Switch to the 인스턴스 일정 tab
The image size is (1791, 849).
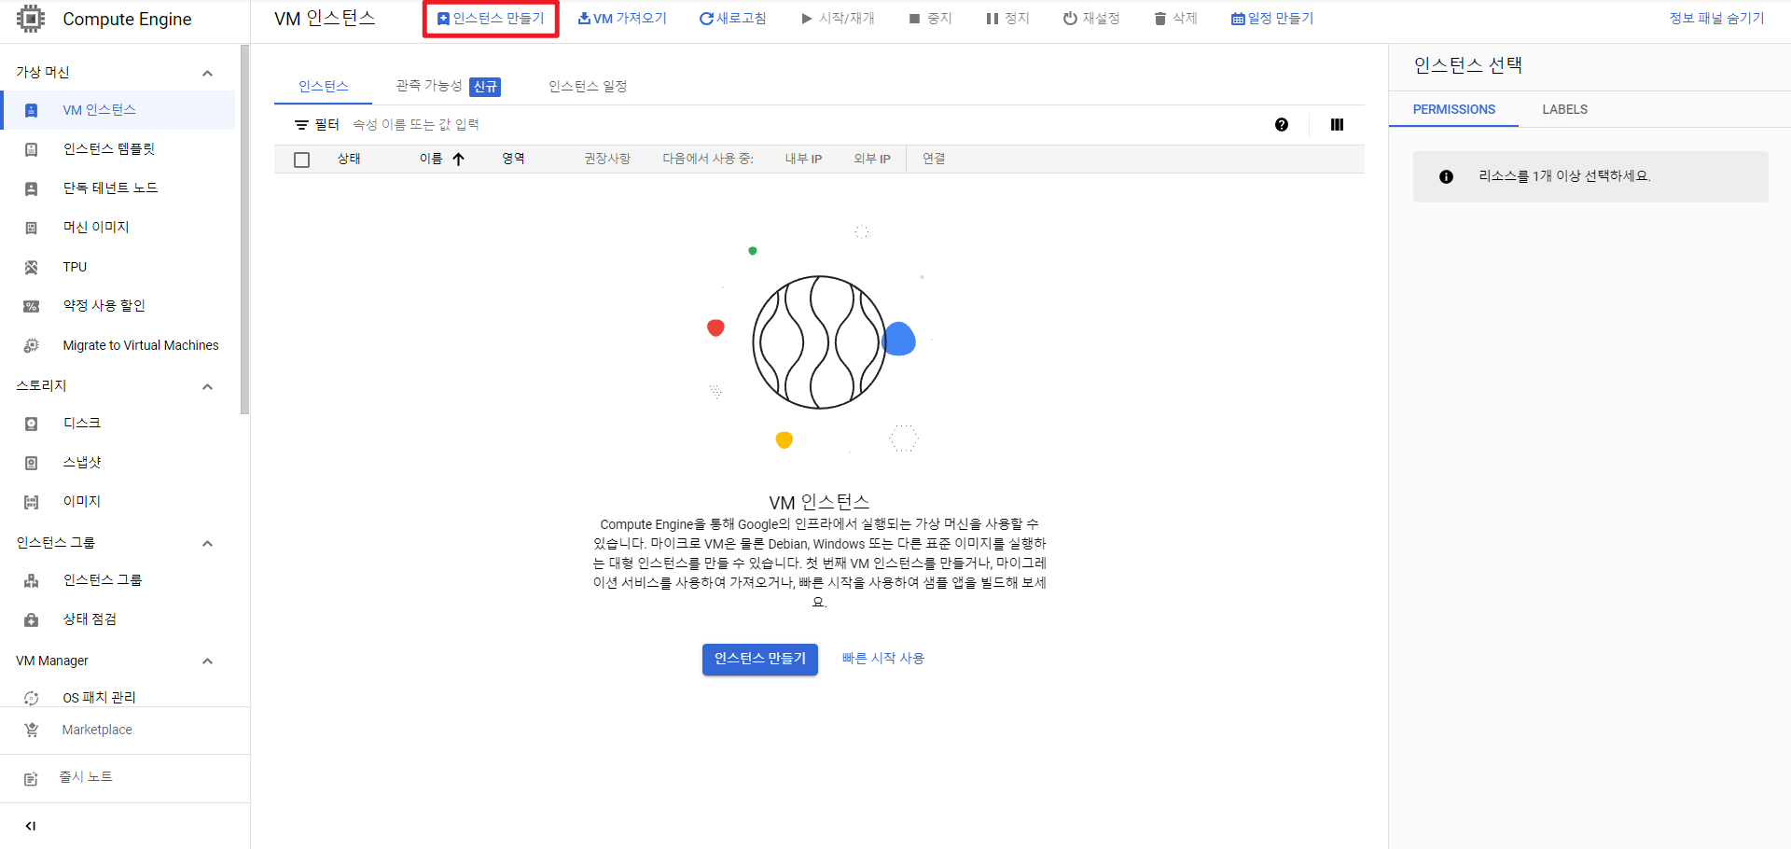[x=588, y=86]
